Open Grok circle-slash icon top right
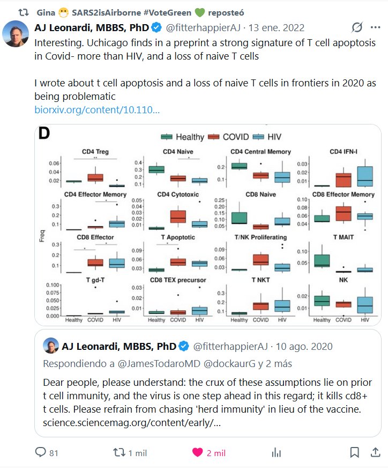The height and width of the screenshot is (469, 388). (x=356, y=27)
